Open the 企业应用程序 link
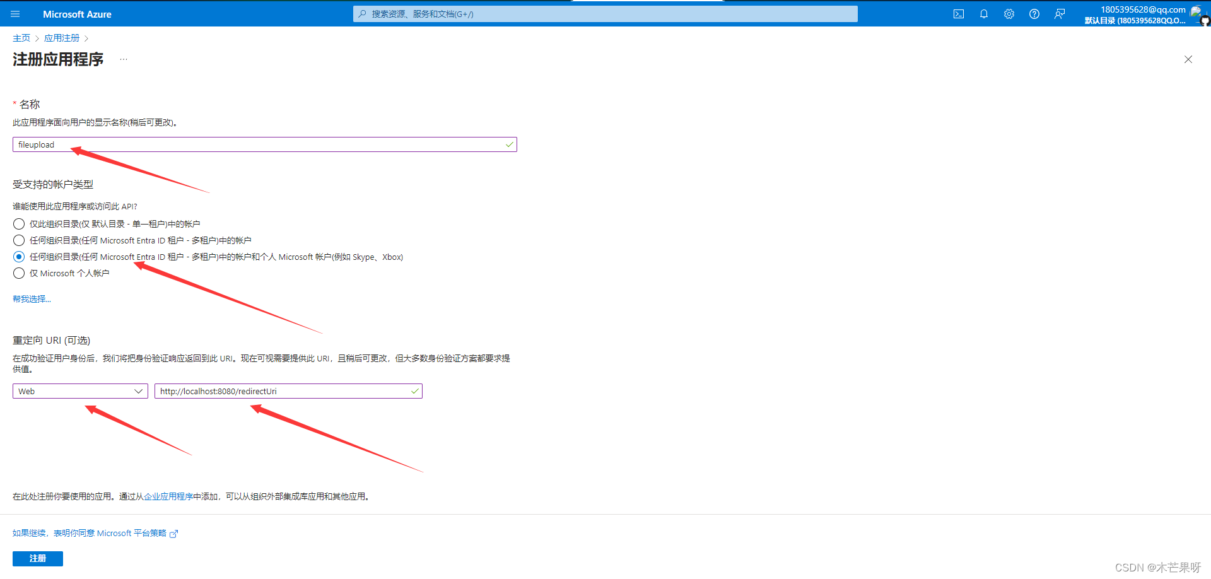This screenshot has height=579, width=1211. point(168,496)
